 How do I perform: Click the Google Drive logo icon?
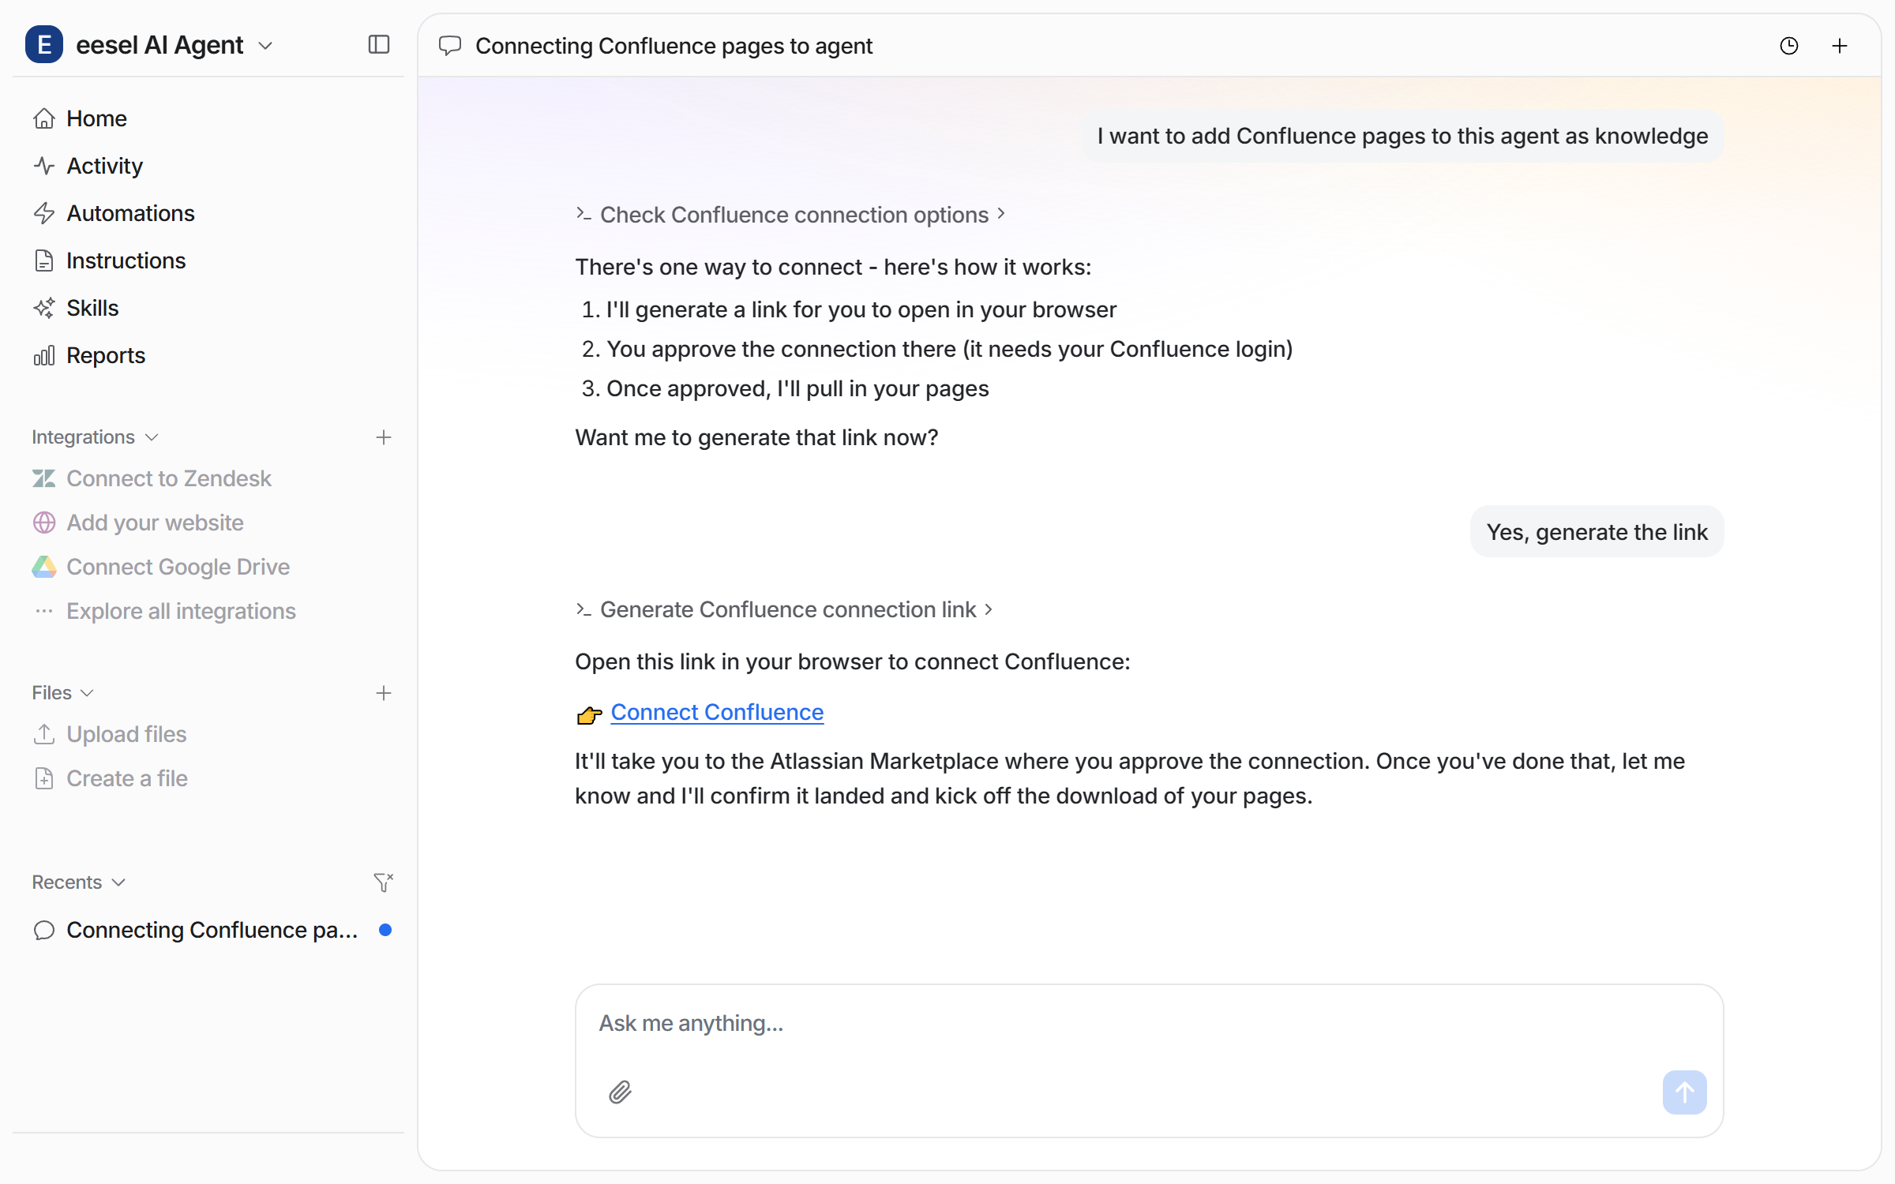44,567
